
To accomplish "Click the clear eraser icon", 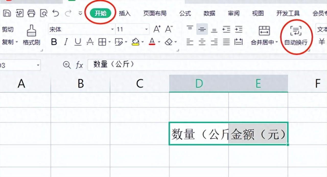I will click(x=169, y=42).
